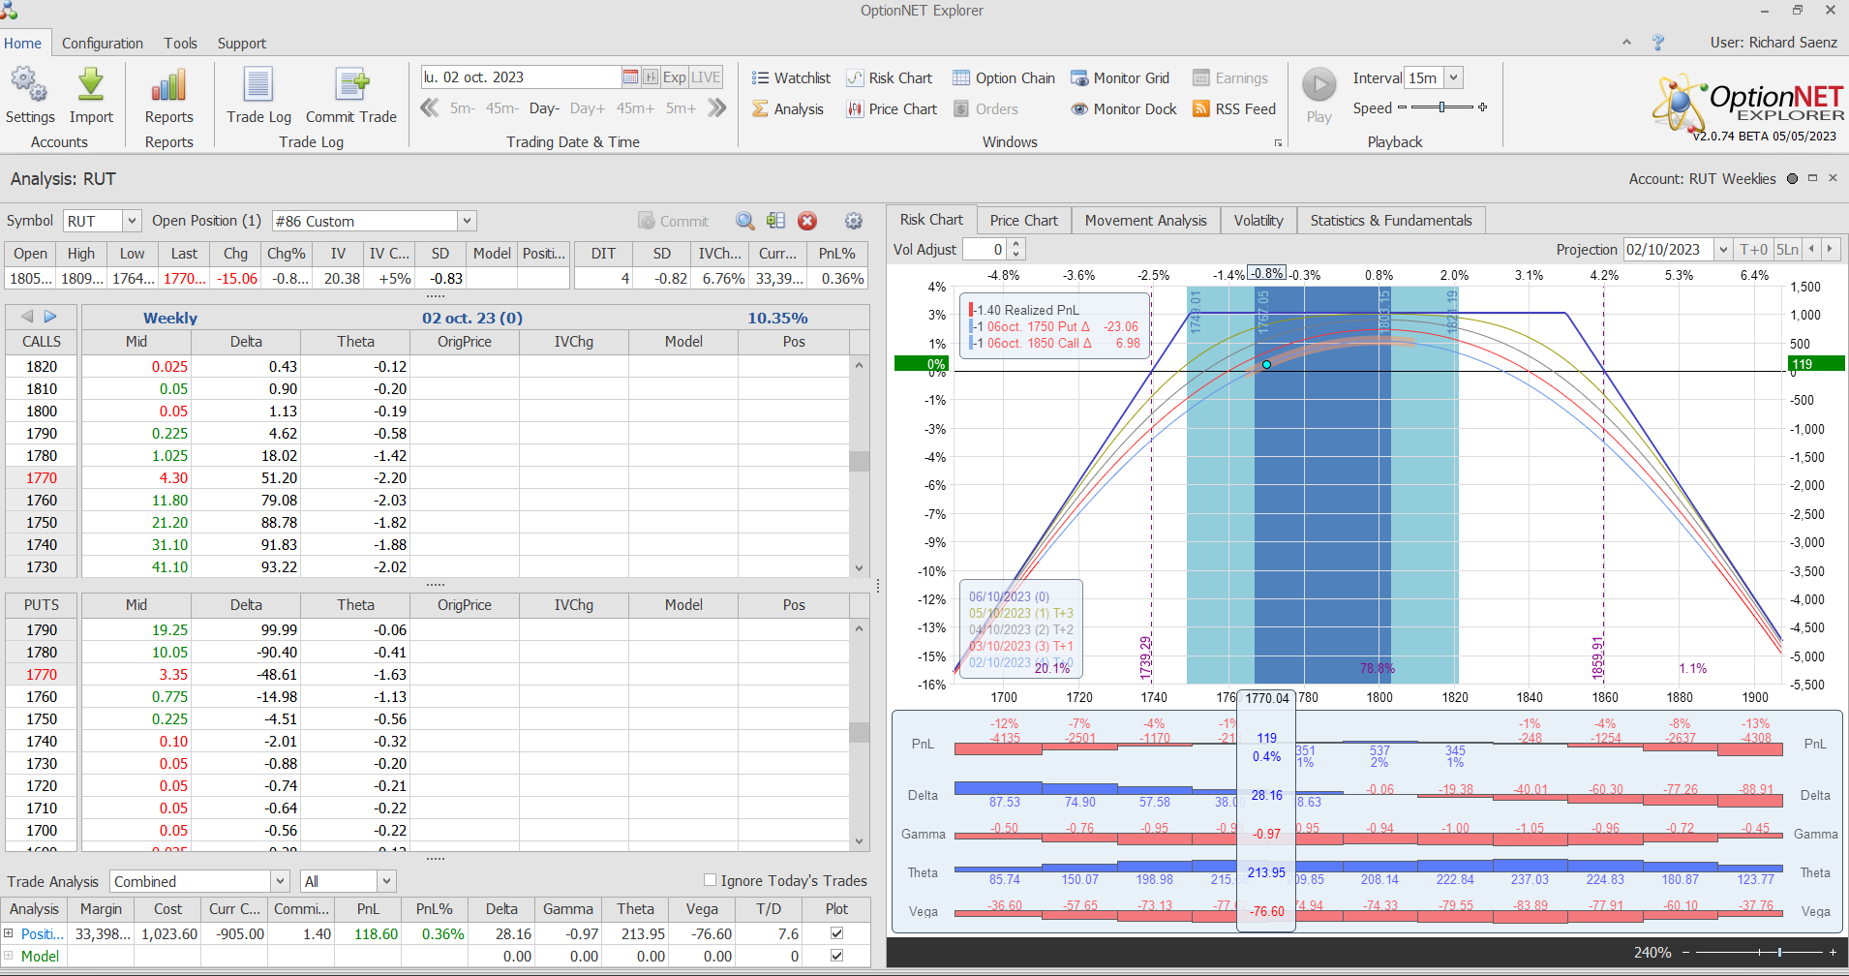Viewport: 1849px width, 976px height.
Task: Click the Import accounts icon
Action: coord(91,85)
